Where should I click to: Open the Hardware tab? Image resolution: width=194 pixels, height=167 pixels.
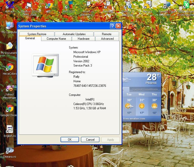click(x=84, y=38)
